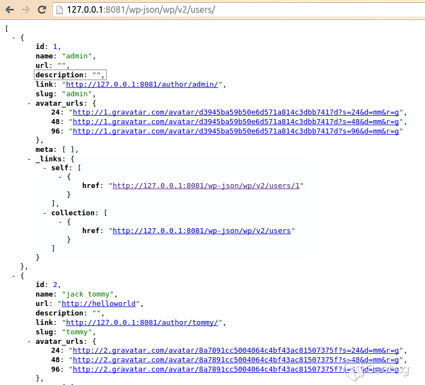425x385 pixels.
Task: Collapse the collection array
Action: [x=45, y=213]
